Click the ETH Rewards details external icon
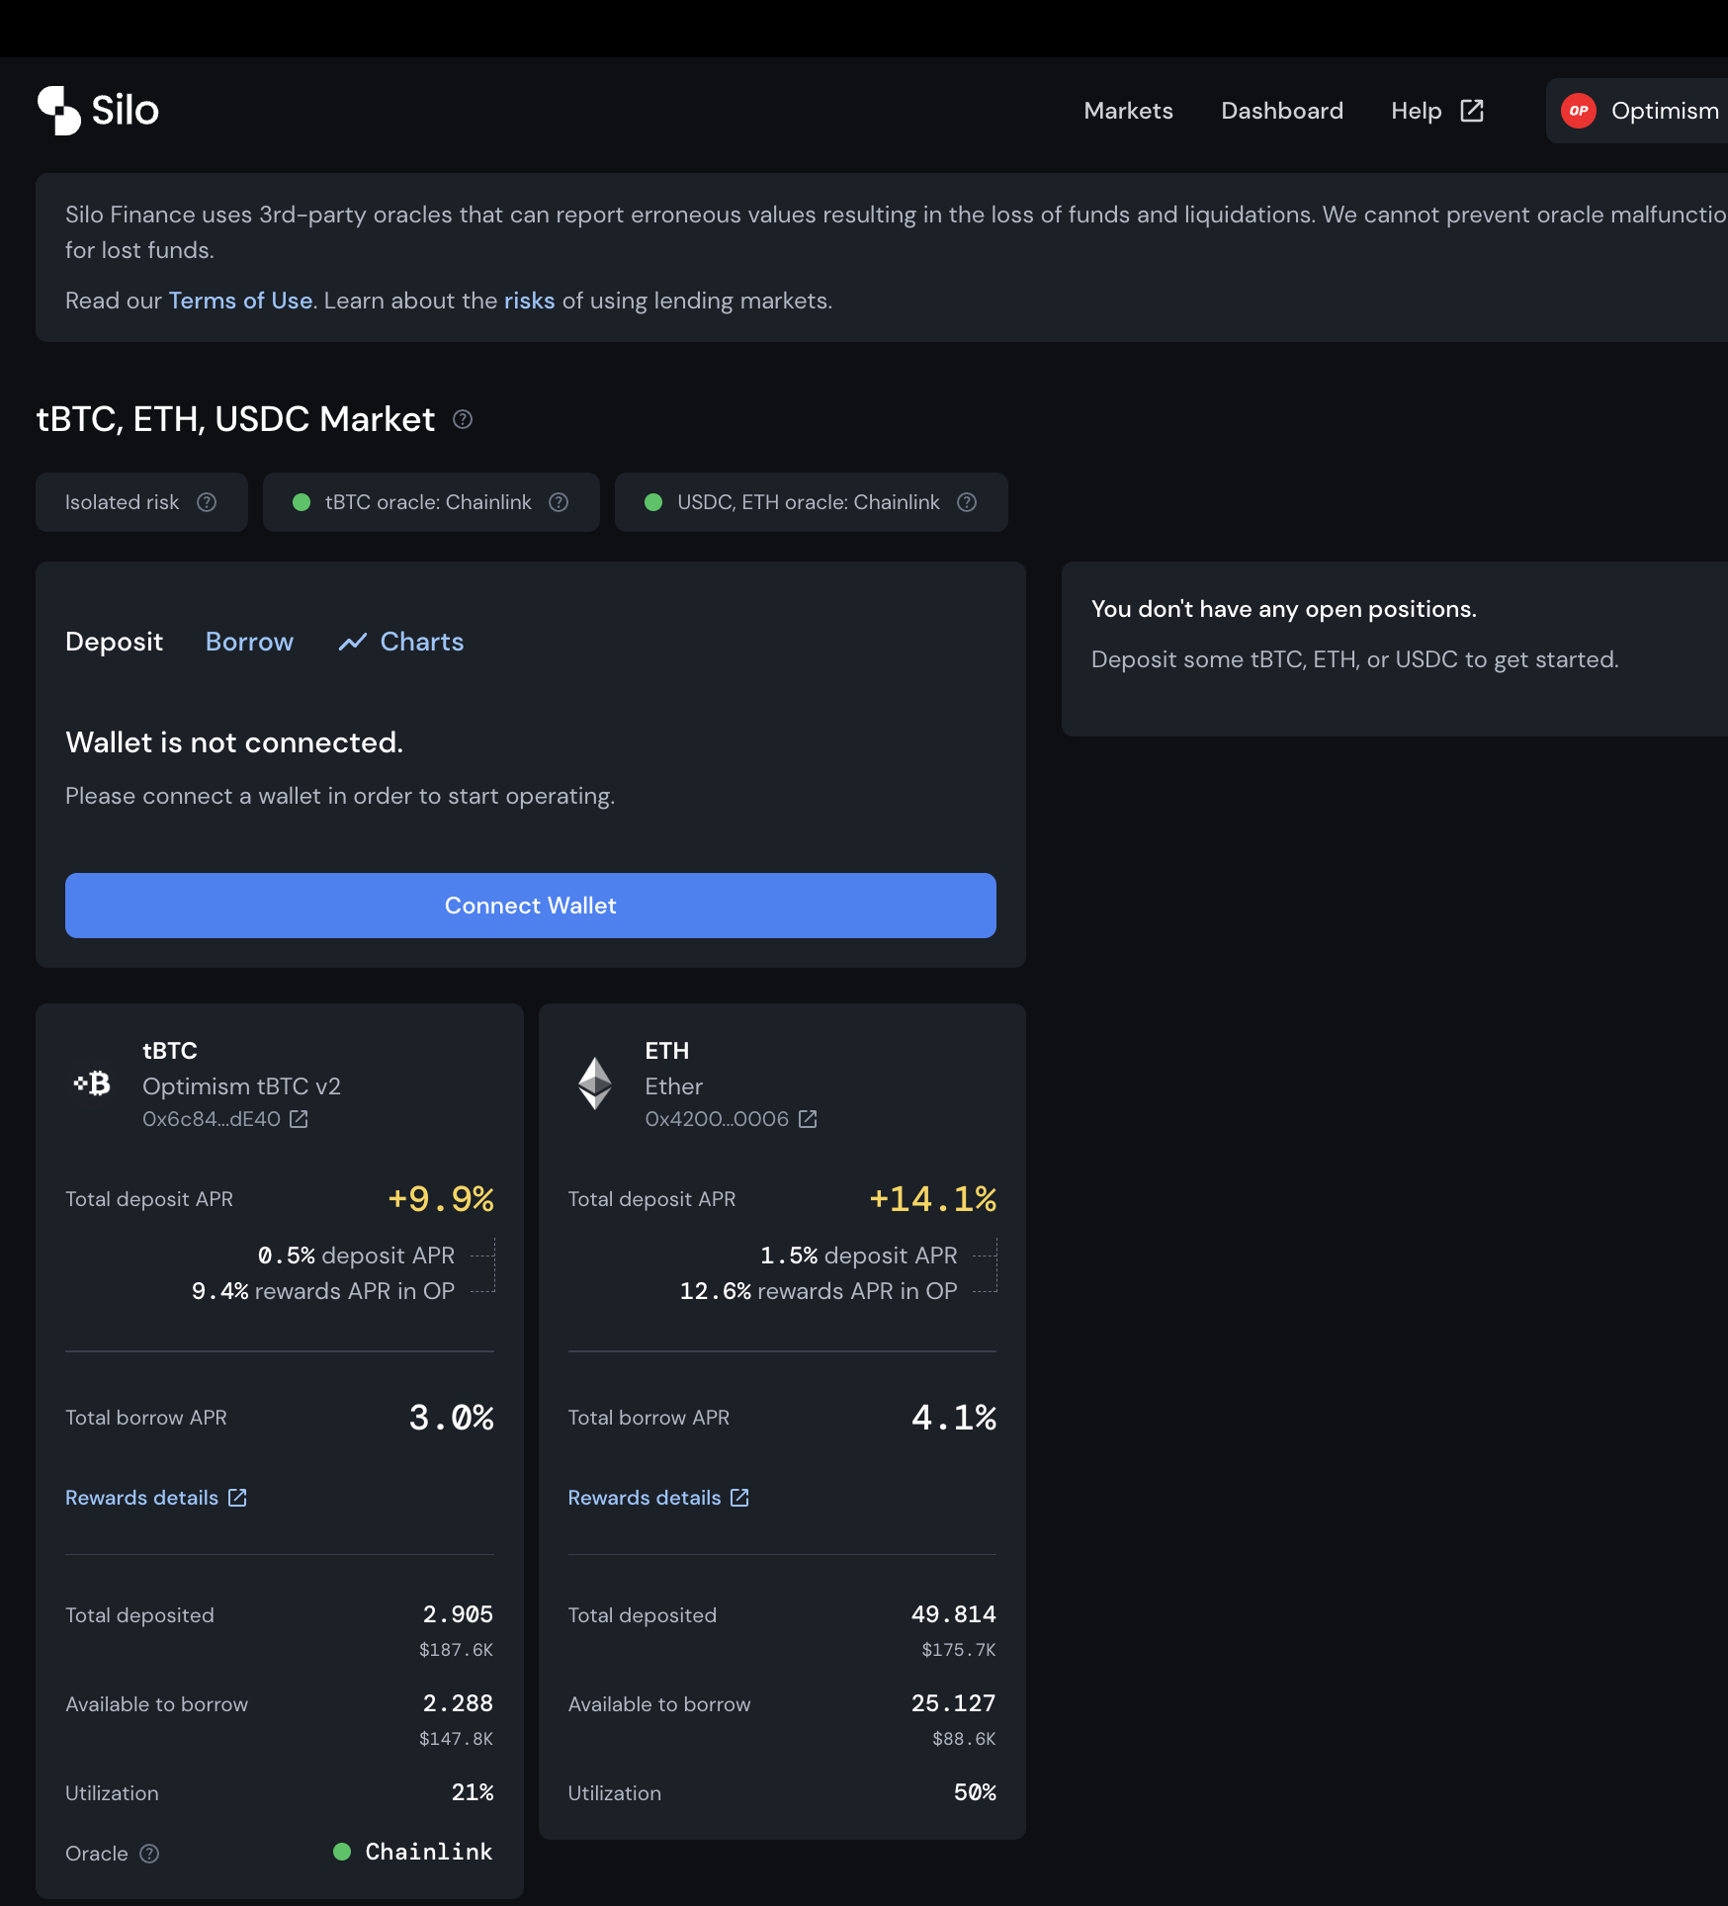The image size is (1728, 1906). pyautogui.click(x=739, y=1498)
